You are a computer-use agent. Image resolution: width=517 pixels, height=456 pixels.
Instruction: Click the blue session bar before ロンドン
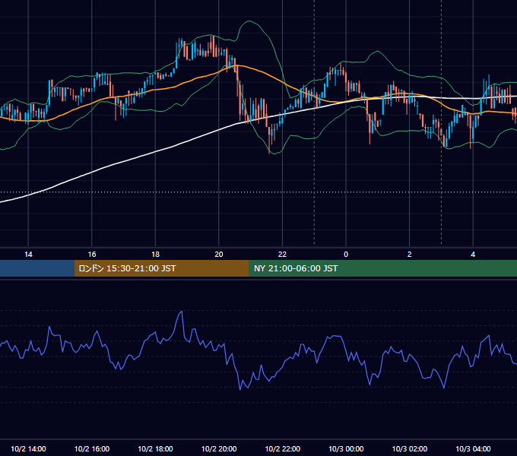tap(37, 268)
